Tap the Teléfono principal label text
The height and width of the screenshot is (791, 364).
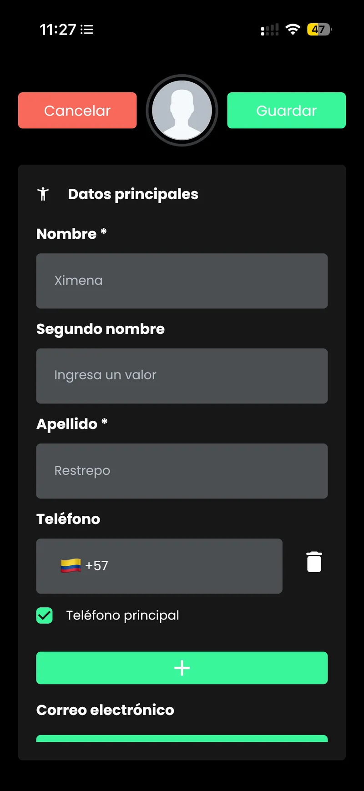pos(123,615)
